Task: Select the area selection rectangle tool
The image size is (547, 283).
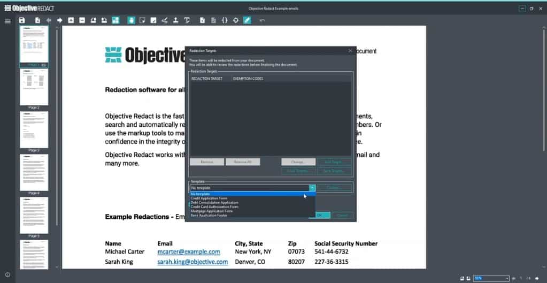Action: (x=142, y=20)
